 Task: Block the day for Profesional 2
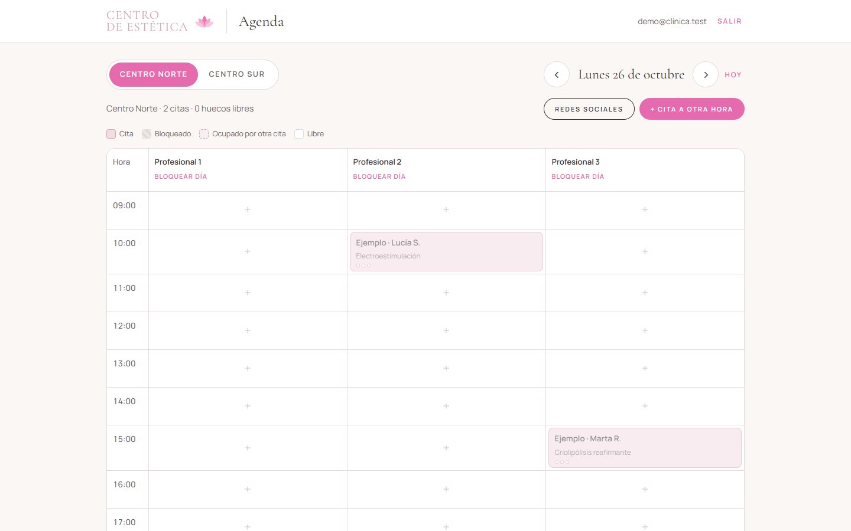[x=379, y=176]
